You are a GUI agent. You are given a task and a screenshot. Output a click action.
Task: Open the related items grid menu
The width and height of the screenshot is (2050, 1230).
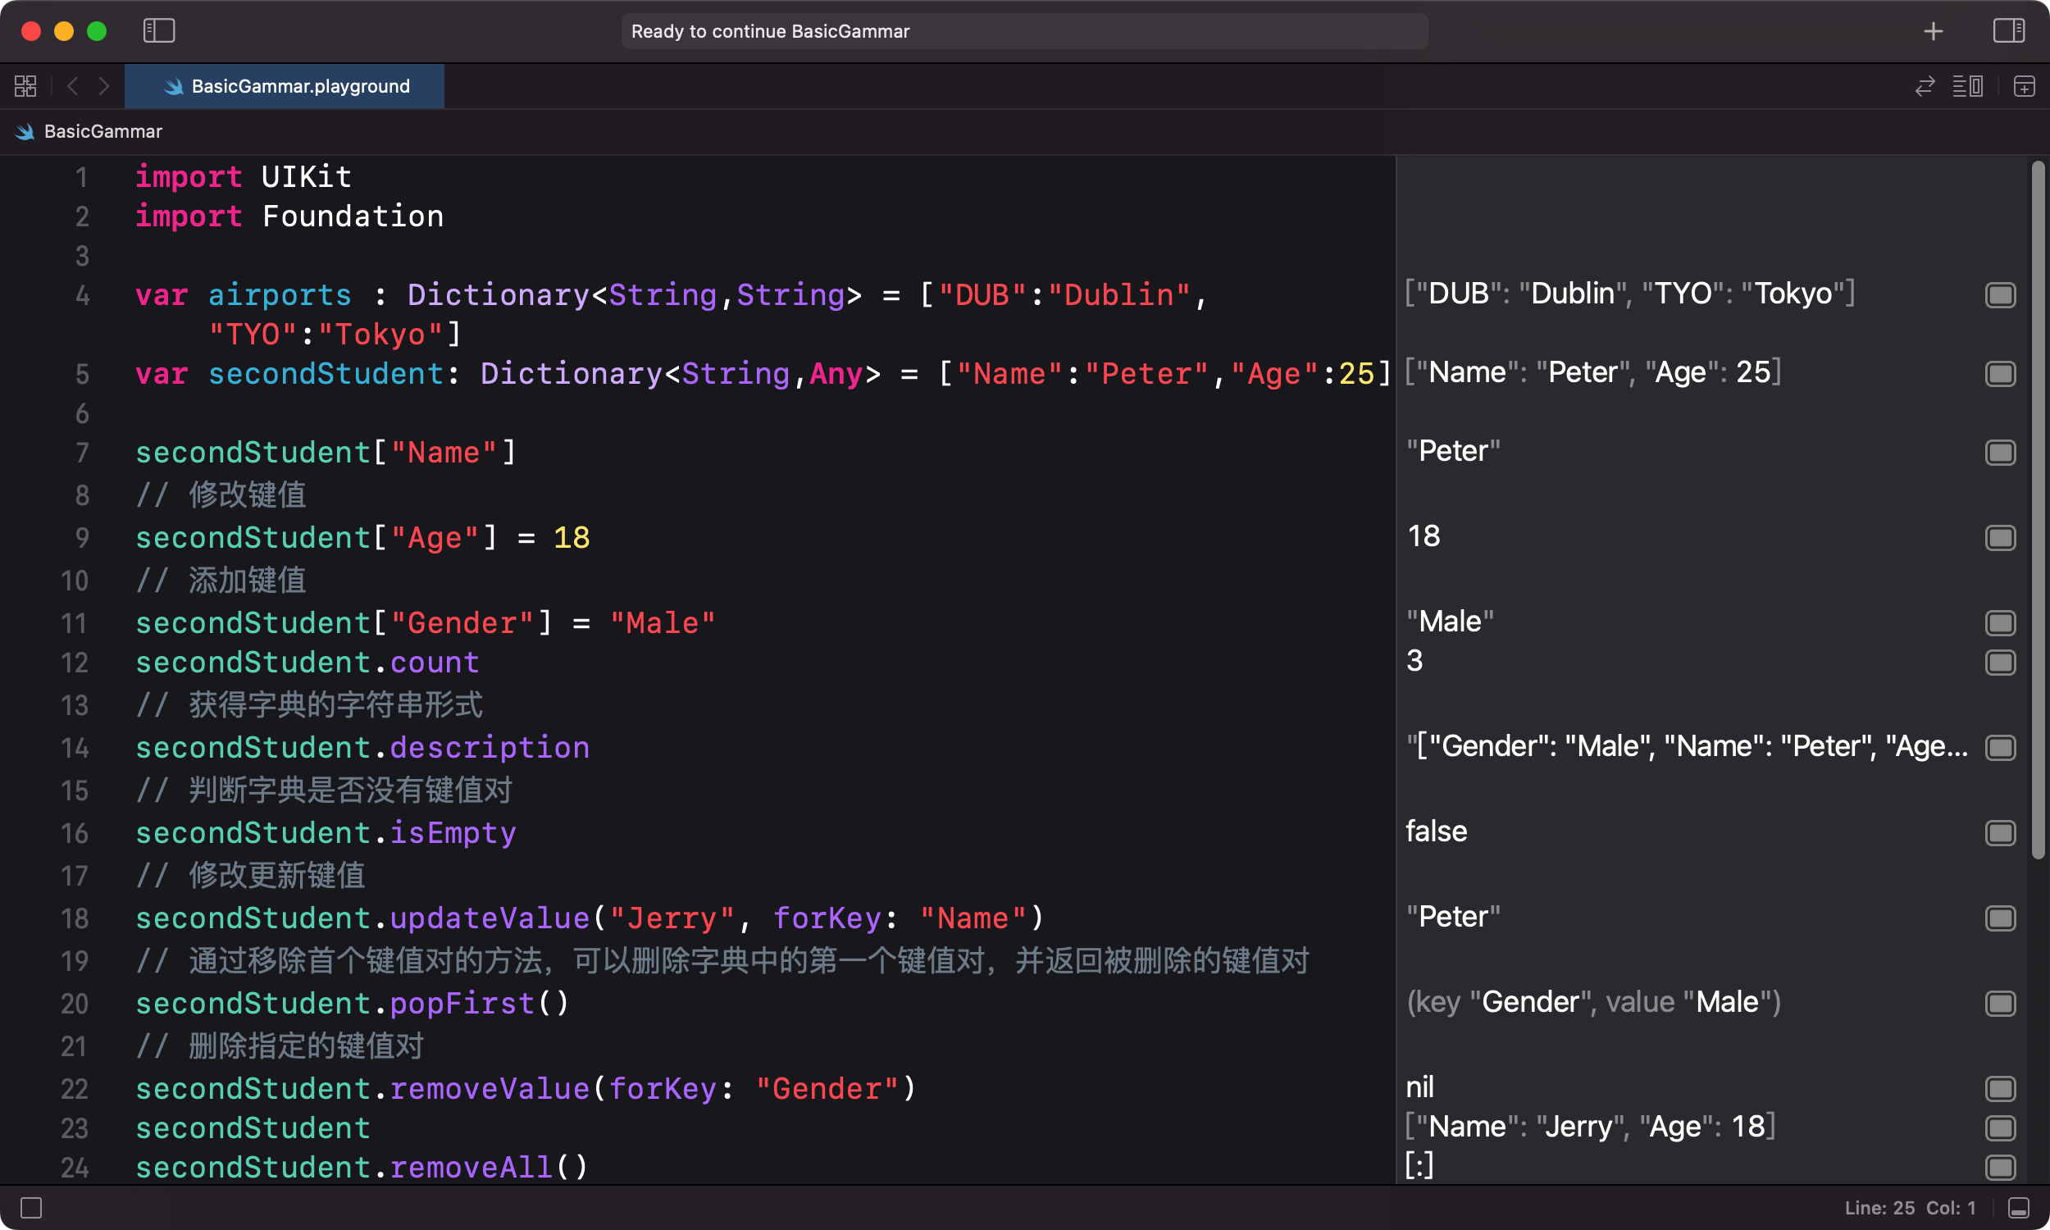(x=25, y=86)
